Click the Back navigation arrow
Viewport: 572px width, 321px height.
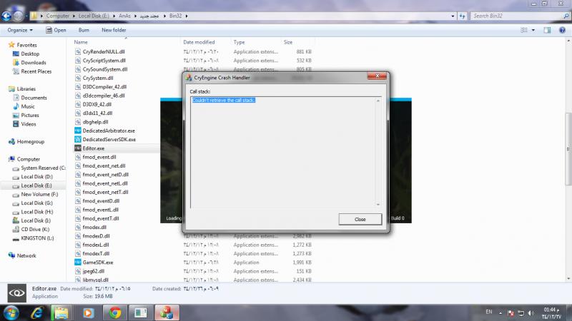pyautogui.click(x=6, y=16)
